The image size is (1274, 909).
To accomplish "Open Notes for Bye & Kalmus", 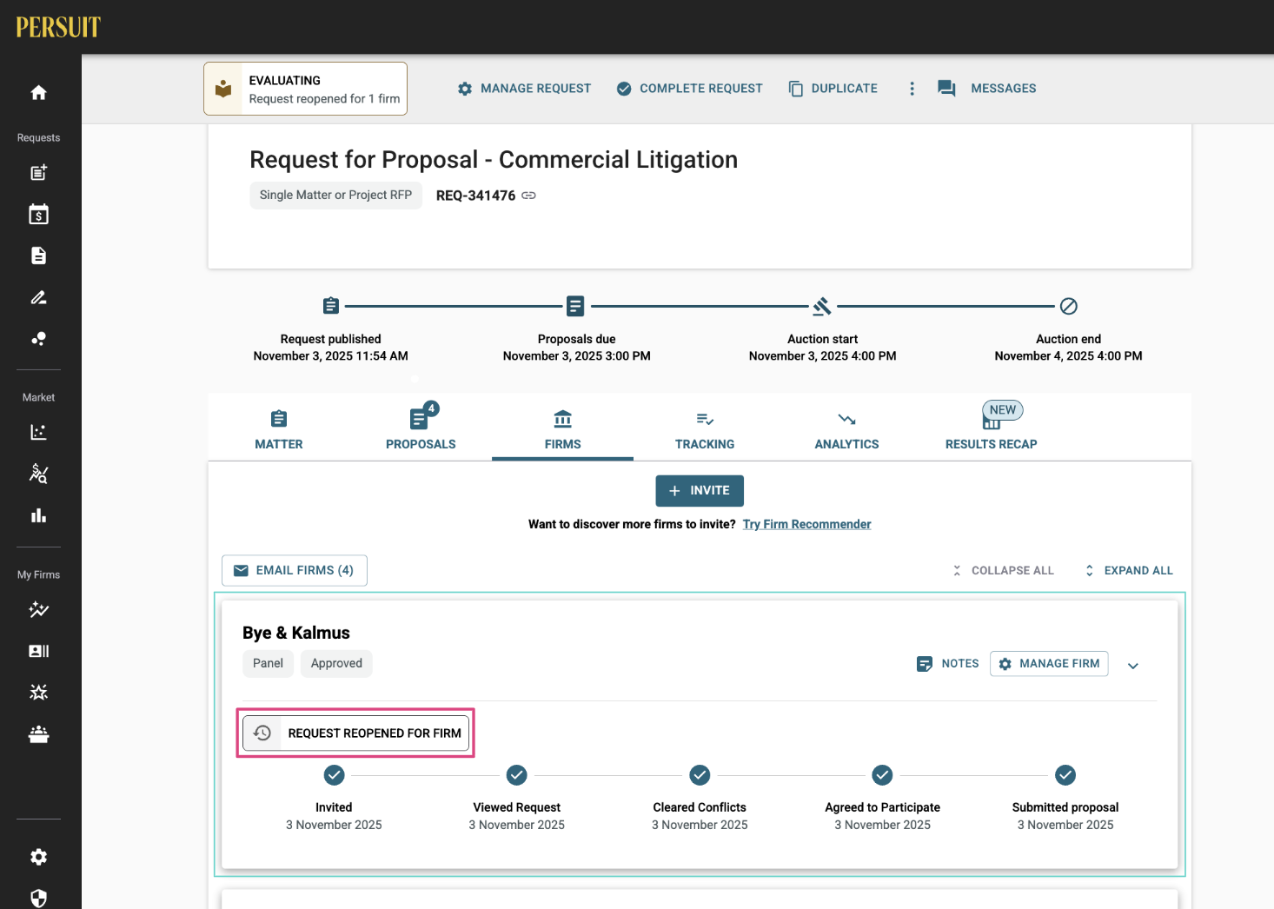I will tap(947, 664).
